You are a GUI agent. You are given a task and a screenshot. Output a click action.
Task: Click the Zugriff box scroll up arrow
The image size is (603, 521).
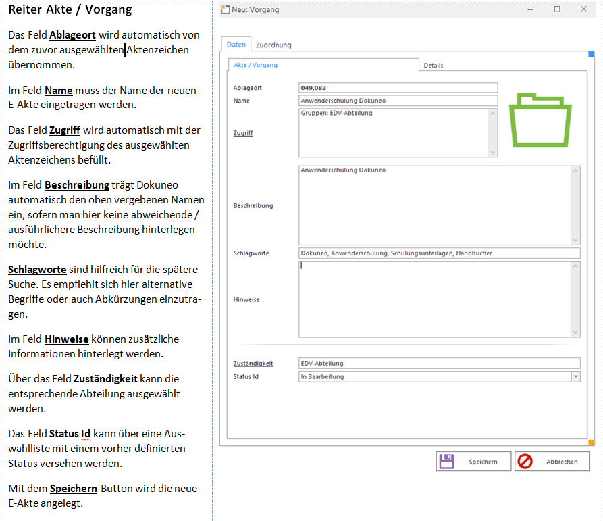pyautogui.click(x=493, y=113)
